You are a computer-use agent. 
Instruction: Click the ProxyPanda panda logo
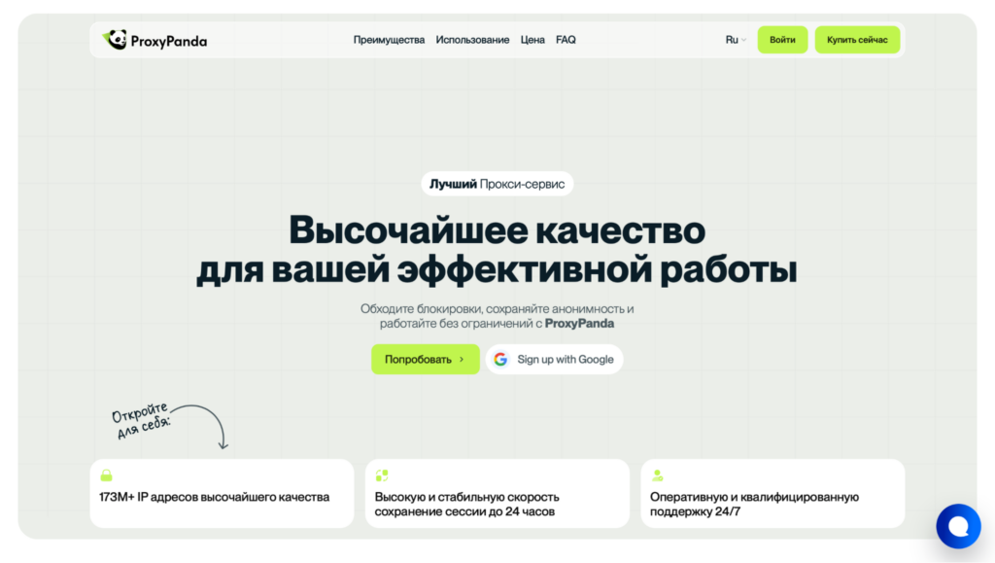[x=115, y=39]
